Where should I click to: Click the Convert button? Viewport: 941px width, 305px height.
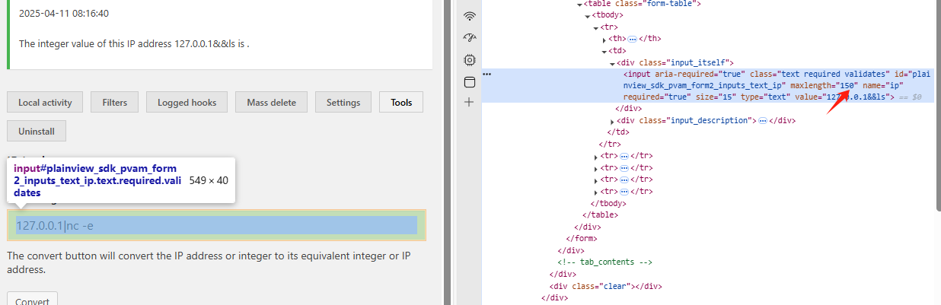[x=32, y=299]
